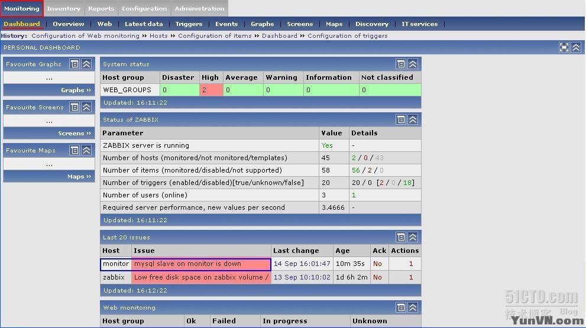Image resolution: width=586 pixels, height=328 pixels.
Task: Click the monitor host cell
Action: point(116,264)
